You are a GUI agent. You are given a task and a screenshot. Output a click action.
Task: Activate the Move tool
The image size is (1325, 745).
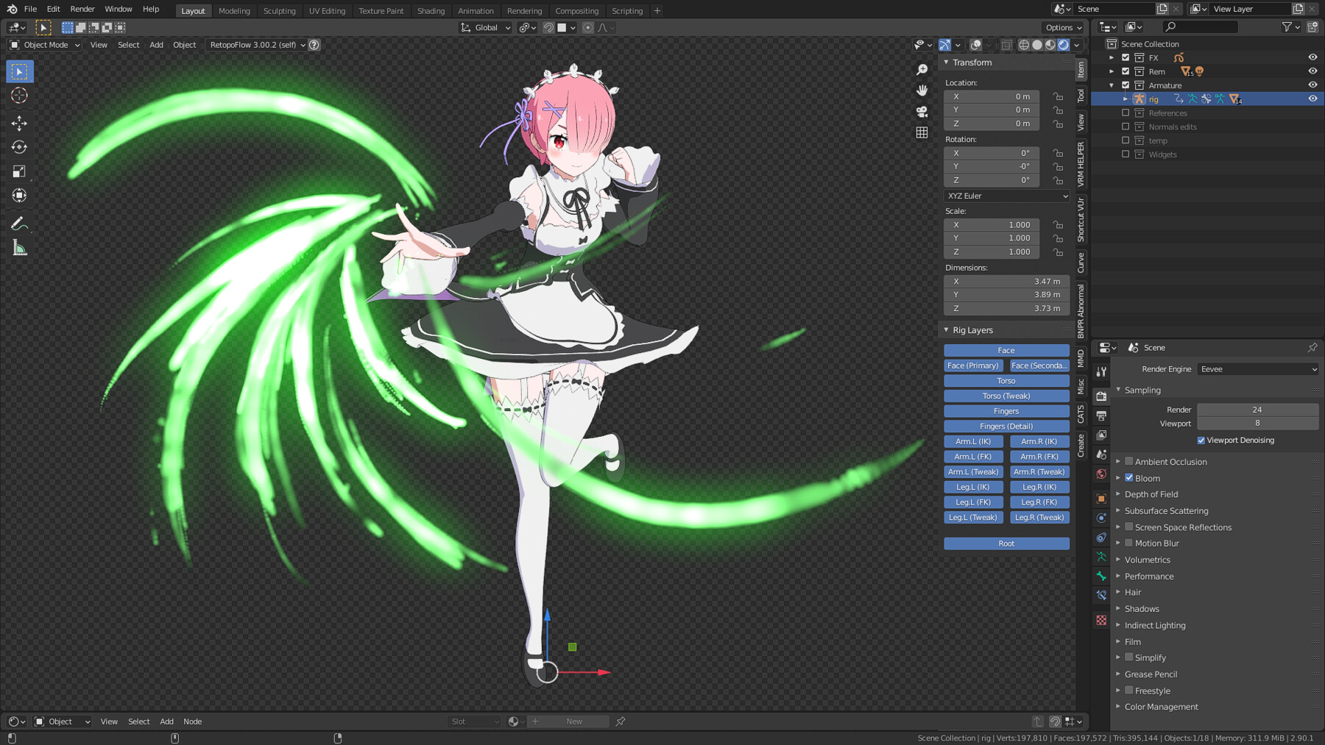[19, 123]
